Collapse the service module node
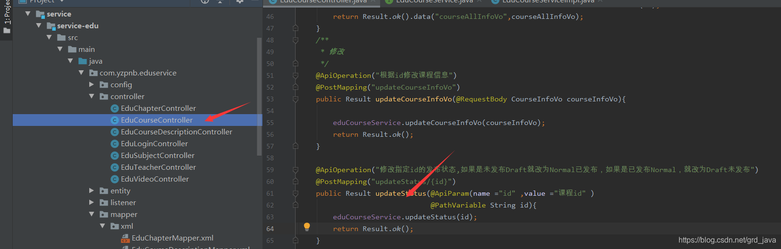Image resolution: width=781 pixels, height=249 pixels. (x=28, y=14)
